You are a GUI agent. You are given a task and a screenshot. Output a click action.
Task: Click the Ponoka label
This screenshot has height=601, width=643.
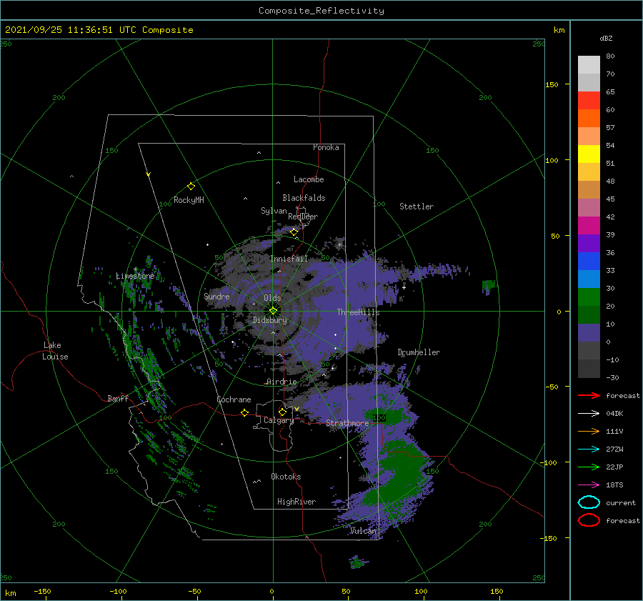[x=326, y=147]
